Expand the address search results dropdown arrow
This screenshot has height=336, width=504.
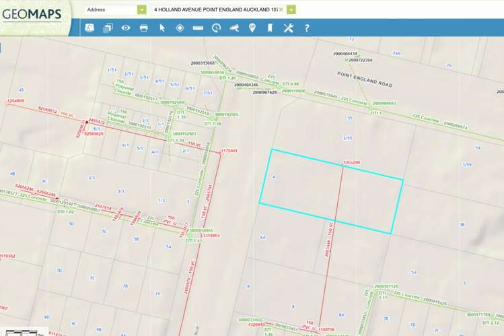pos(291,10)
